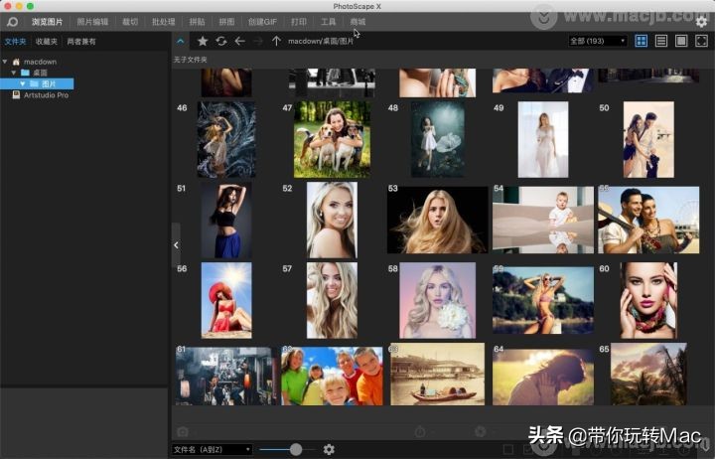Collapse the 桌面 tree node
This screenshot has width=715, height=459.
tap(14, 73)
